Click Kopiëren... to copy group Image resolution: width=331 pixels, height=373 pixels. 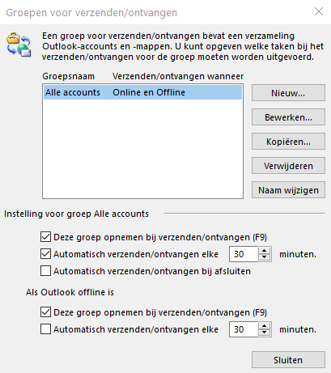[288, 142]
